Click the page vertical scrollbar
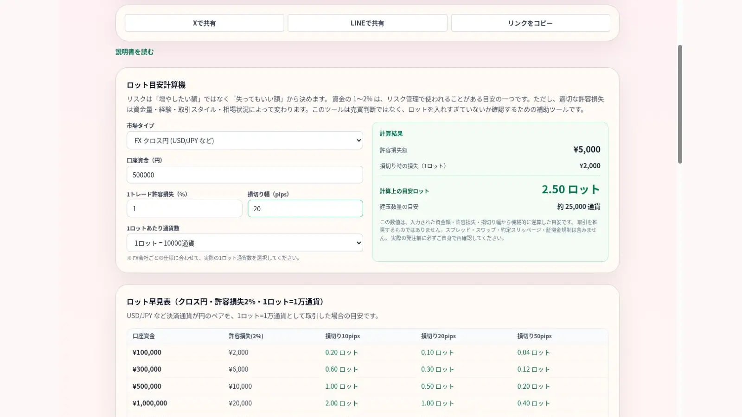Screen dimensions: 742x417 pyautogui.click(x=680, y=104)
